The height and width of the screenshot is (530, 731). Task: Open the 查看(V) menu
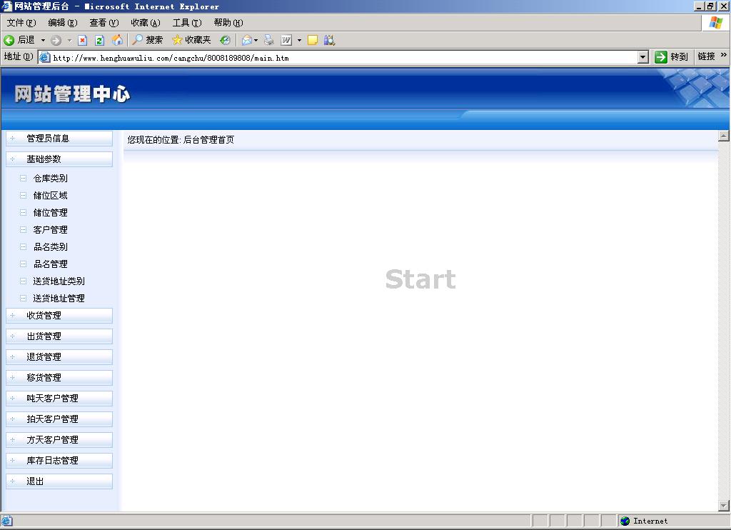coord(104,23)
